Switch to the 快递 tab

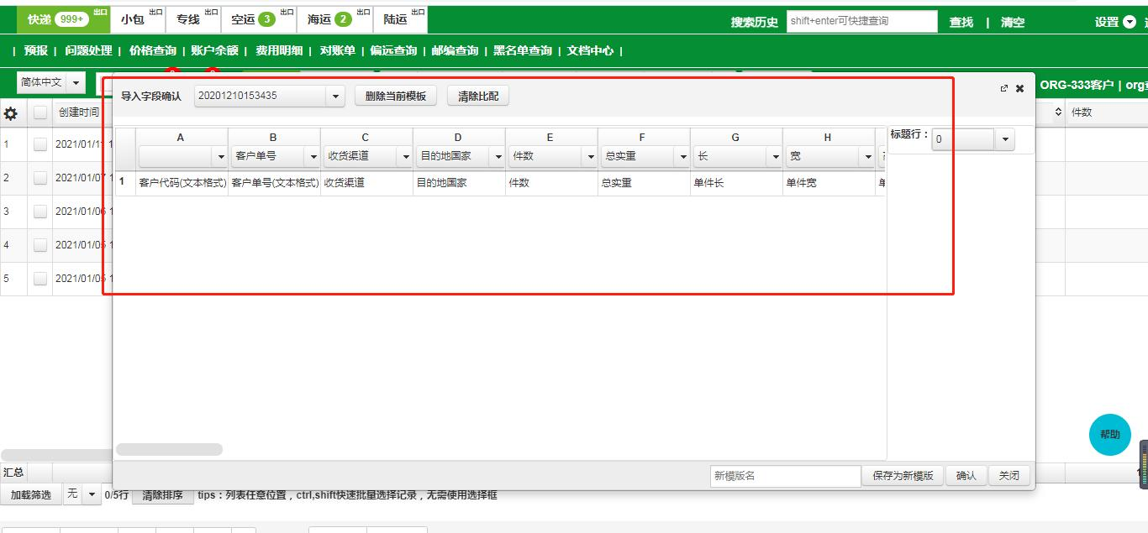click(x=63, y=19)
